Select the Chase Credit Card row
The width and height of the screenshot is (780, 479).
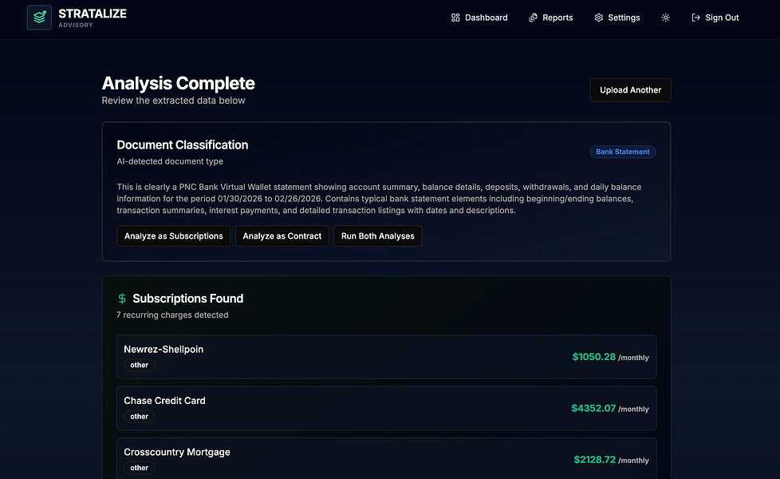click(387, 408)
